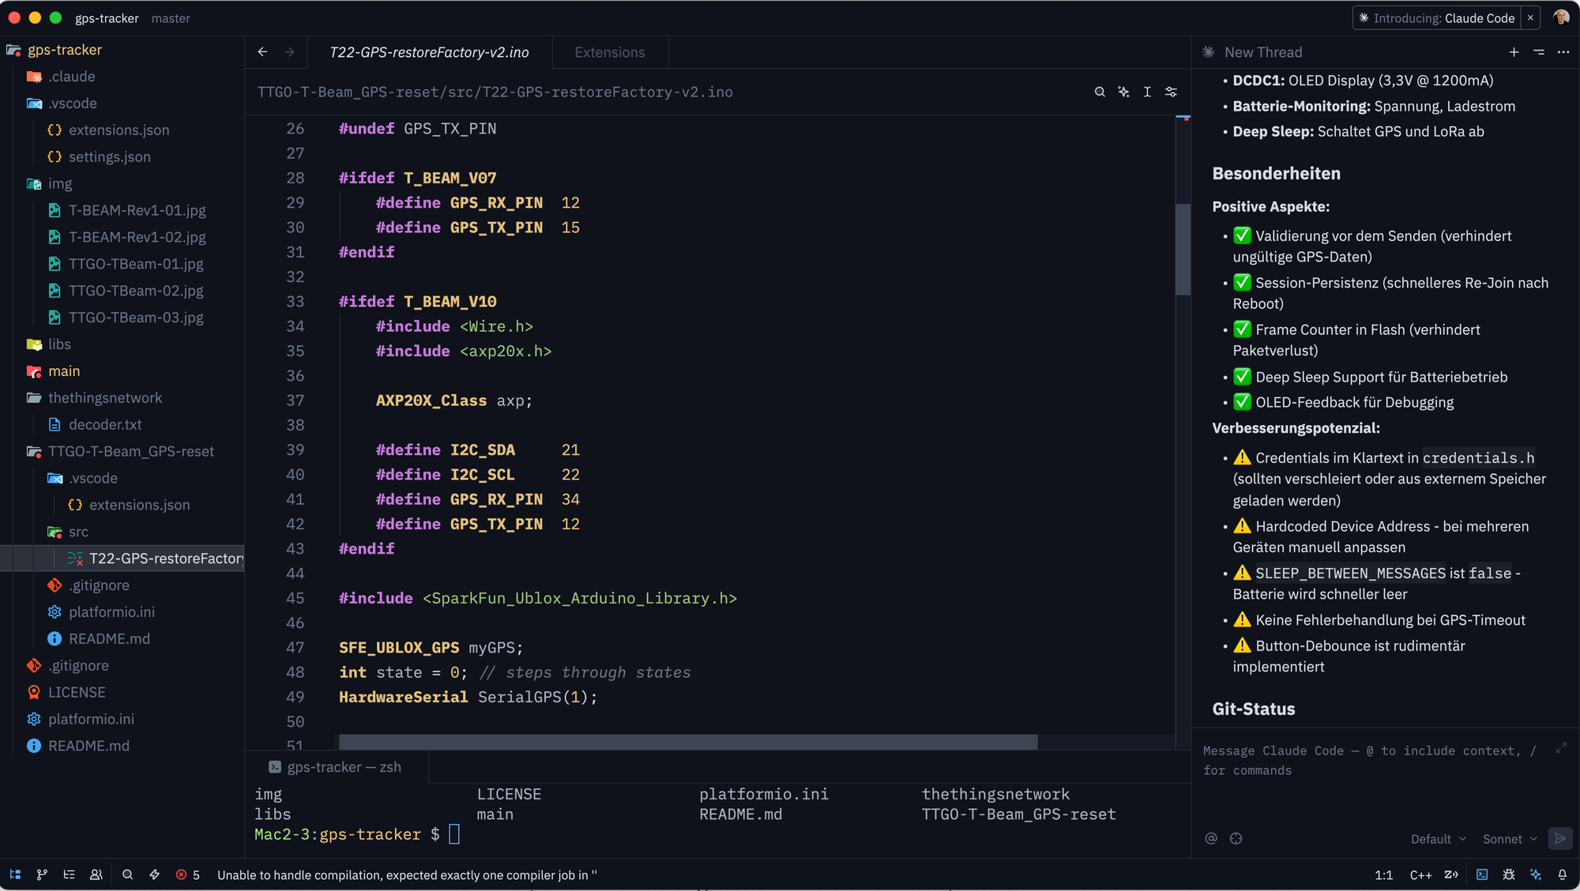Open the Sonnet model dropdown
The width and height of the screenshot is (1580, 891).
pos(1510,839)
